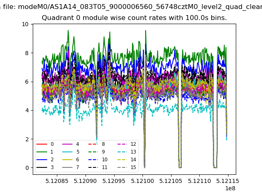The height and width of the screenshot is (196, 262).
Task: Pick the magenta dashed legend entry 12
Action: pyautogui.click(x=122, y=144)
